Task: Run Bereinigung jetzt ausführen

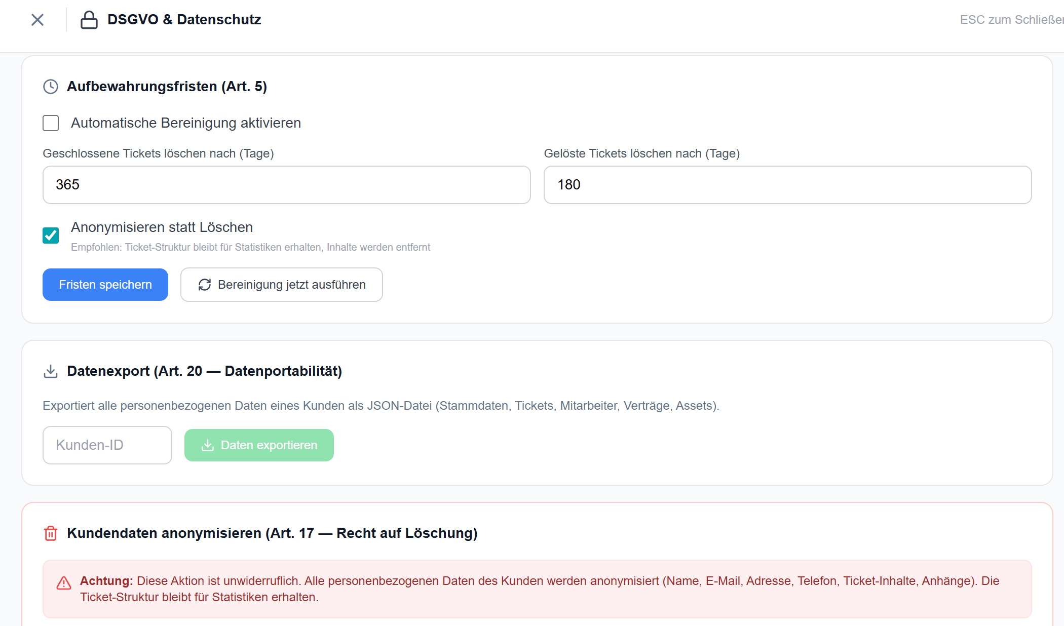Action: pos(282,285)
